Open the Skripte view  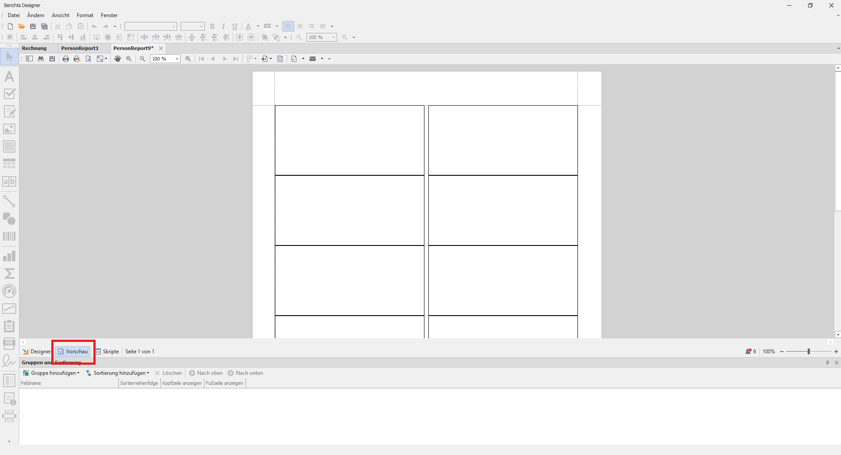coord(107,352)
